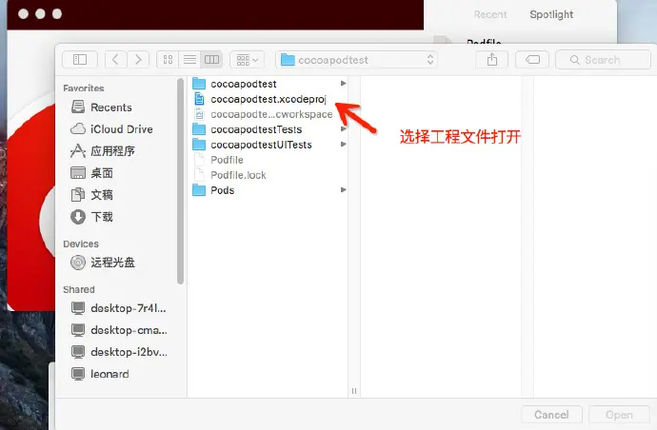Screen dimensions: 657x430
Task: Open 桌面 in the sidebar
Action: [91, 172]
